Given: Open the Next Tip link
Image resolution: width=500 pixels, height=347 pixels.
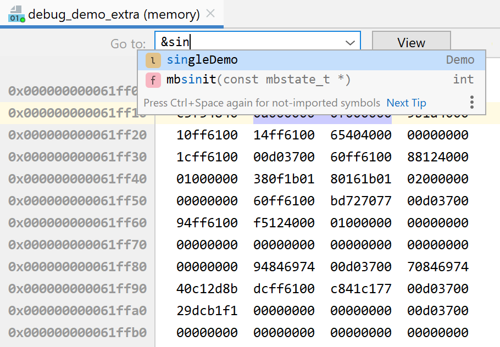Looking at the screenshot, I should 406,103.
